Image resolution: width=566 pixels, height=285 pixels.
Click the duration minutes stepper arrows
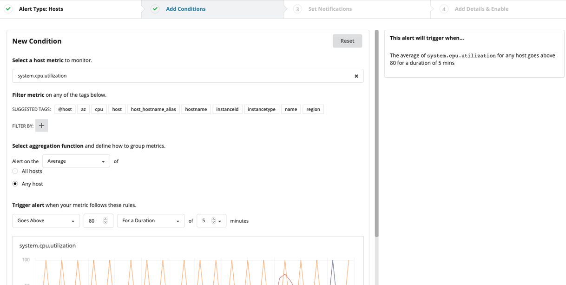[x=214, y=221]
